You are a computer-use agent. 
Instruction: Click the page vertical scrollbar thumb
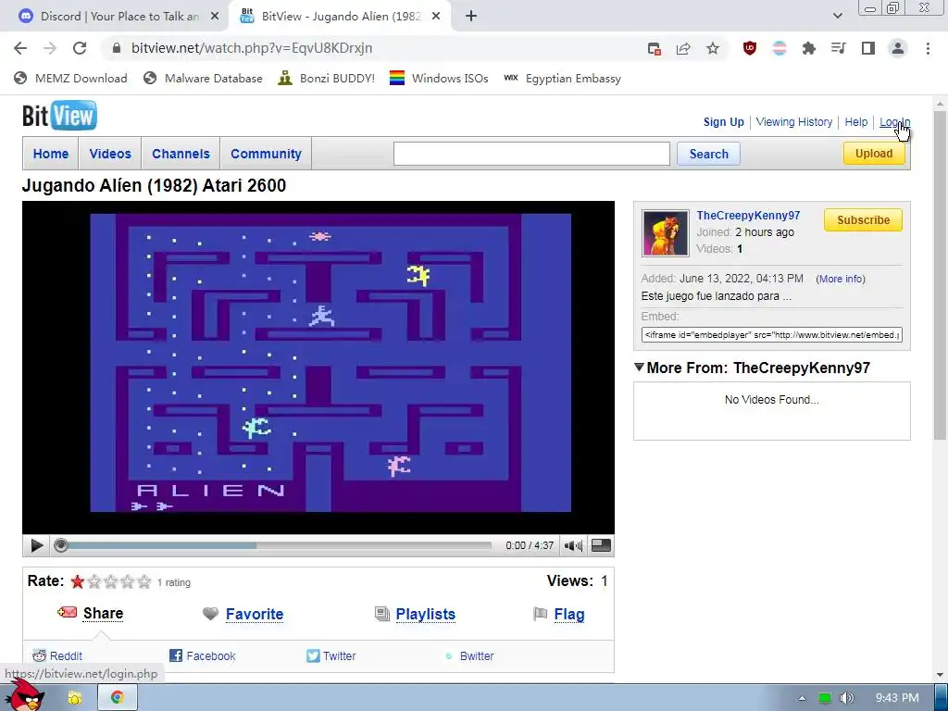(x=940, y=275)
